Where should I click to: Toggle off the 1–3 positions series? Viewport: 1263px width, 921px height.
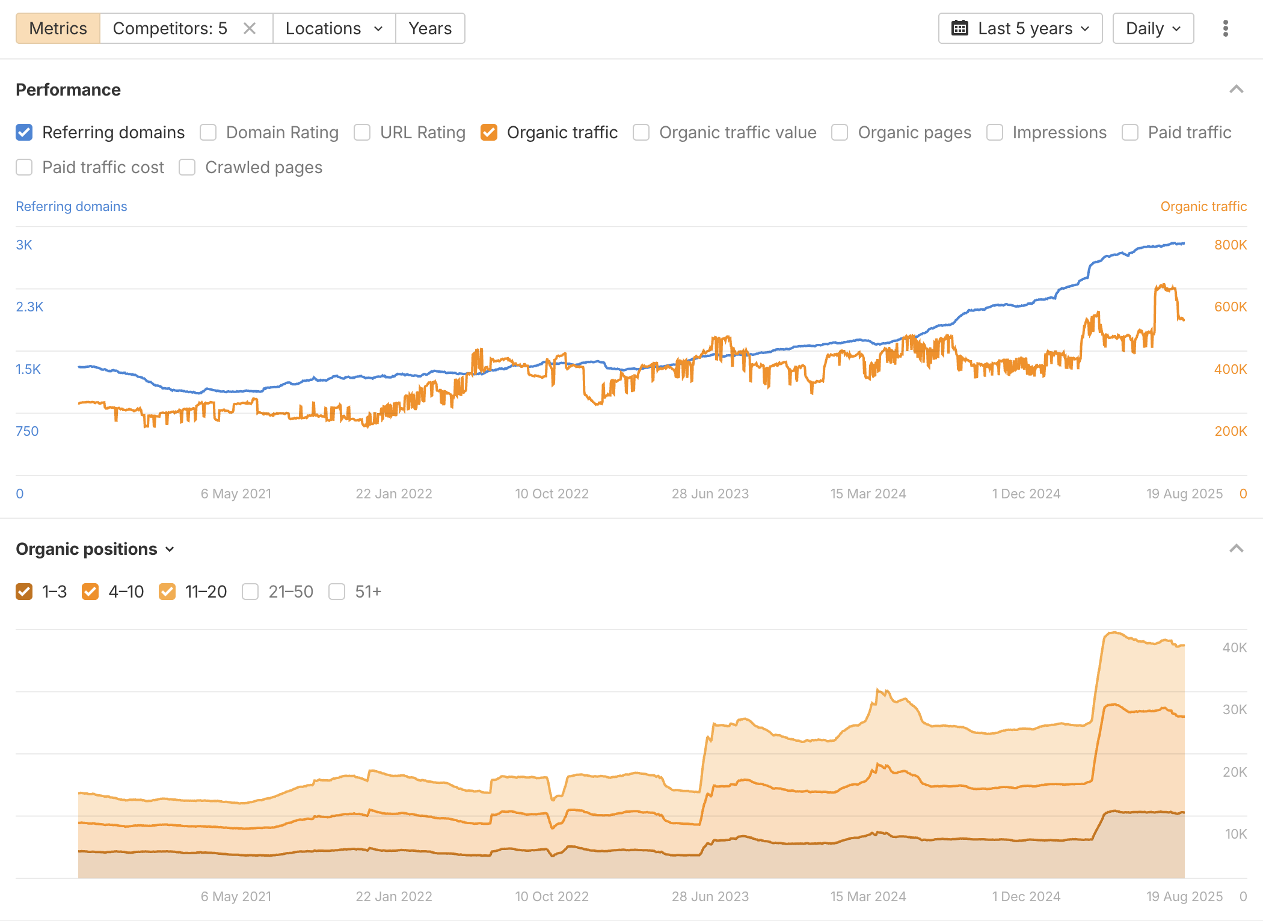24,592
